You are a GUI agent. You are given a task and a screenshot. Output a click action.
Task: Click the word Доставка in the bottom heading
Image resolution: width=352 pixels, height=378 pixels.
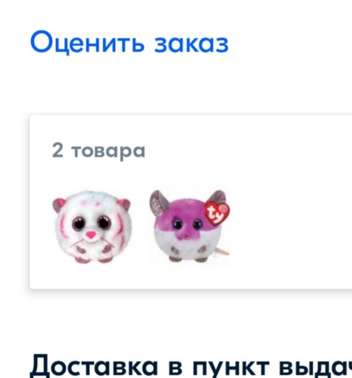(93, 366)
